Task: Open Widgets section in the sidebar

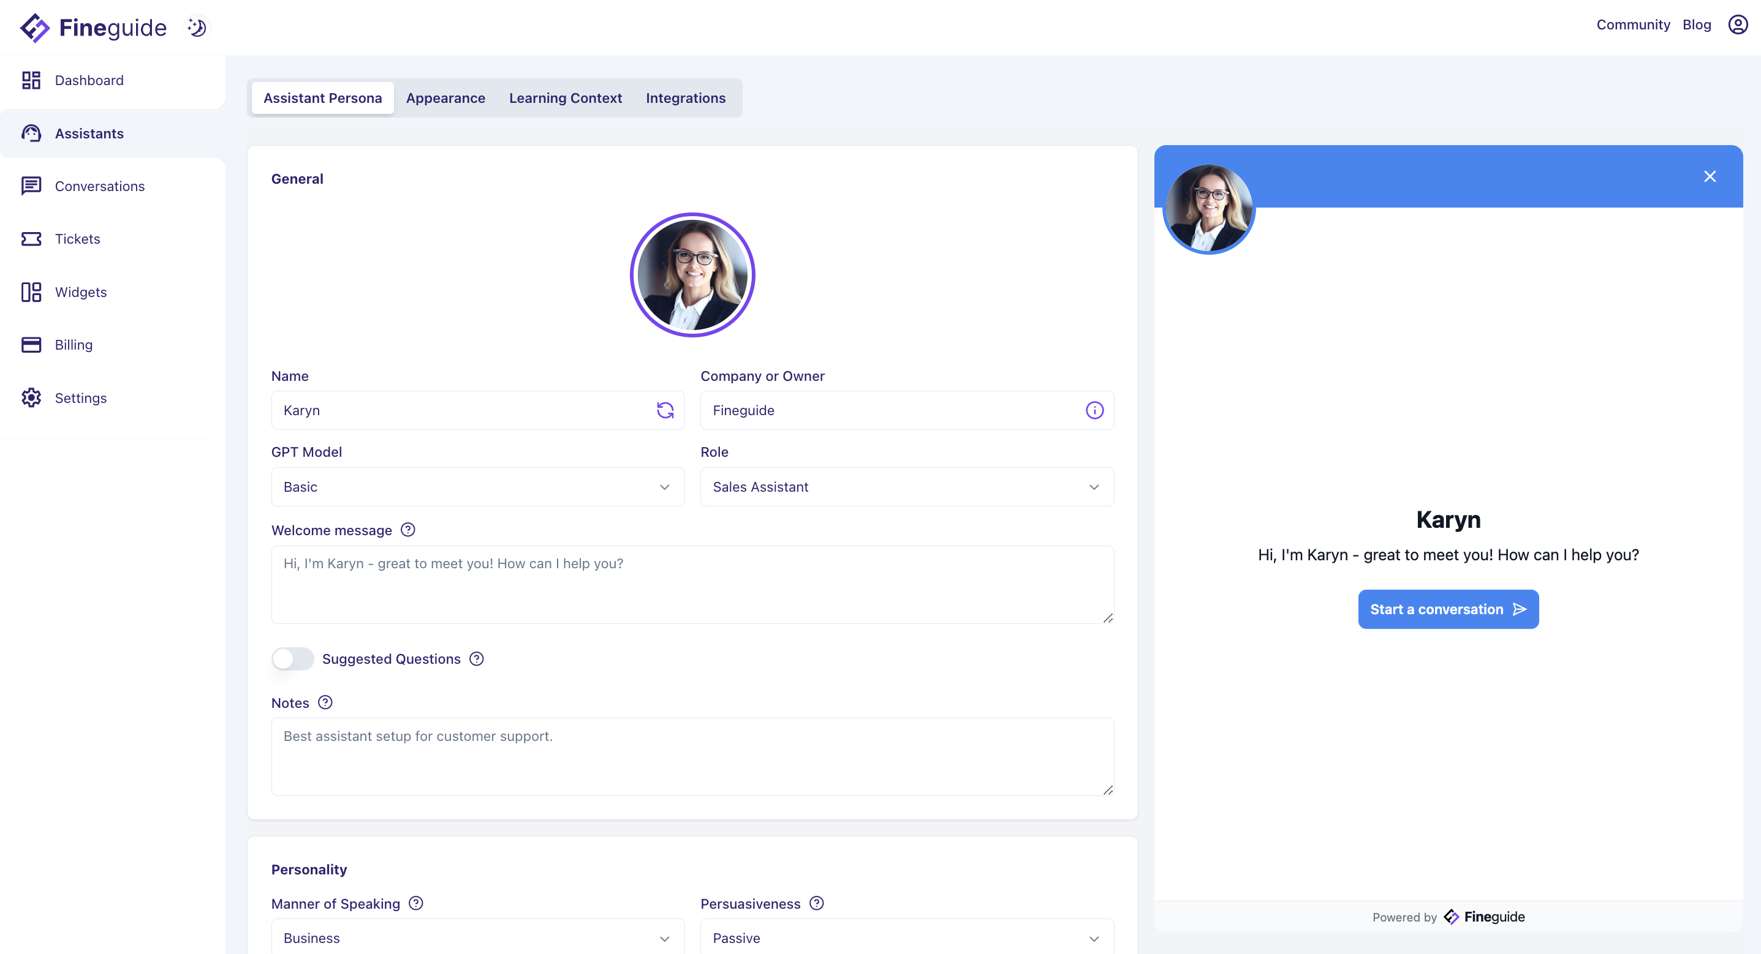Action: 80,292
